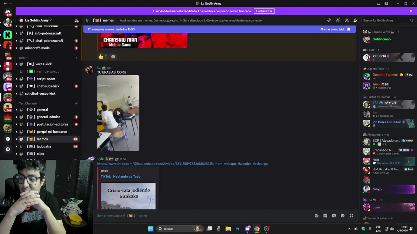Image resolution: width=417 pixels, height=234 pixels.
Task: Open the general channel
Action: [x=48, y=110]
